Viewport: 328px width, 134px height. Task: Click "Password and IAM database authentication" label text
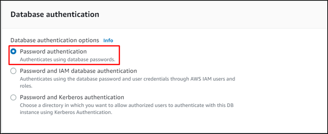point(78,71)
